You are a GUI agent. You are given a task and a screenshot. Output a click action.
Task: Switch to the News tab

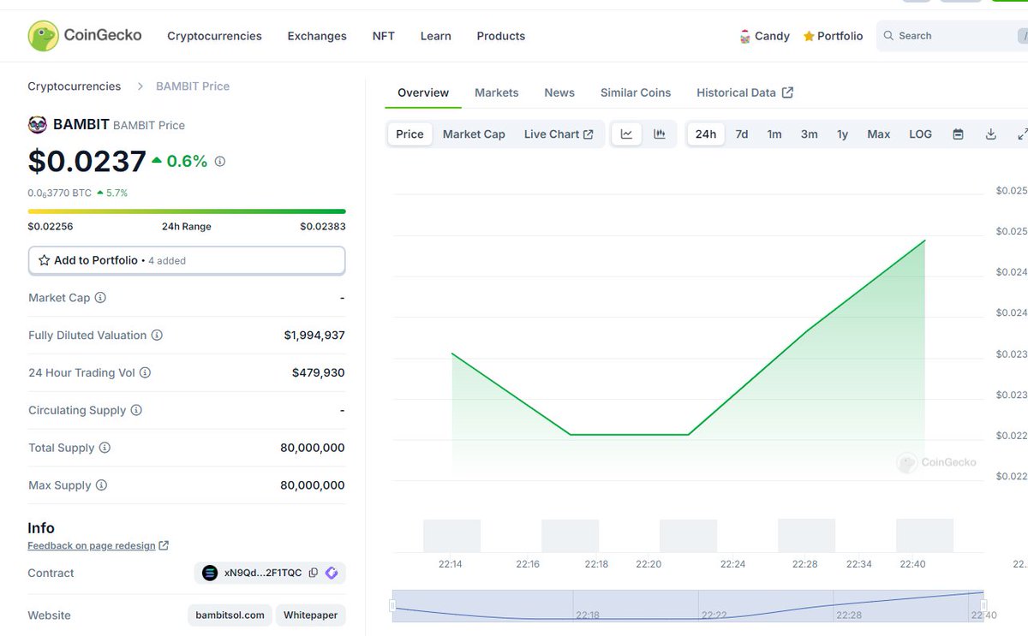coord(559,92)
